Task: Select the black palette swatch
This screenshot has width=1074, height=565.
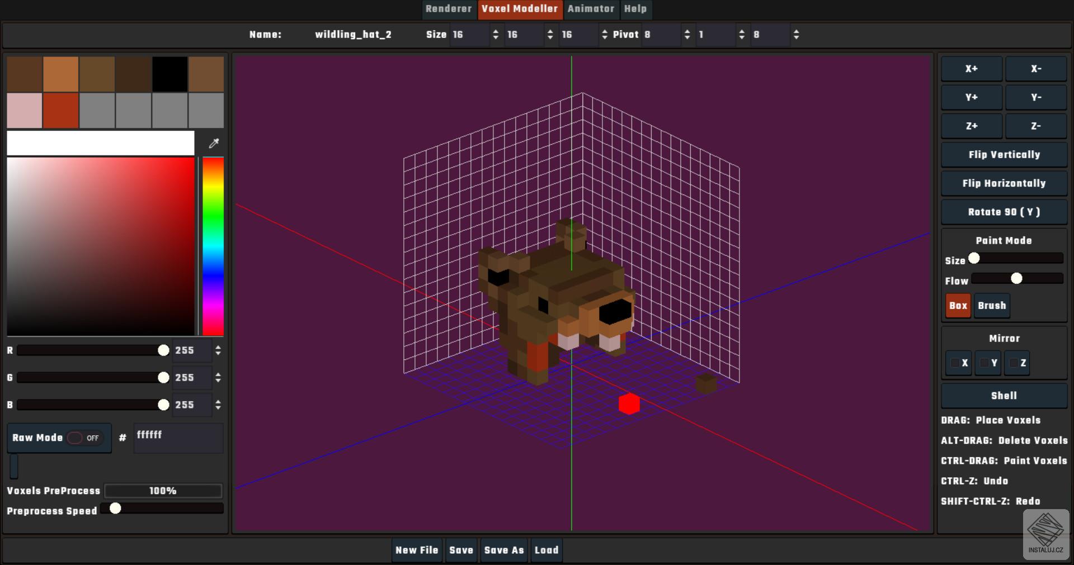Action: (x=170, y=74)
